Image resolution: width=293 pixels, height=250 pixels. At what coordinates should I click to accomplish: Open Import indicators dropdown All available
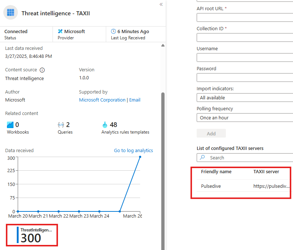(245, 98)
